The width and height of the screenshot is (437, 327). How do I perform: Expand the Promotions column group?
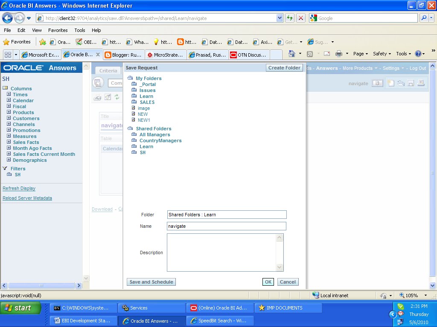tap(9, 130)
